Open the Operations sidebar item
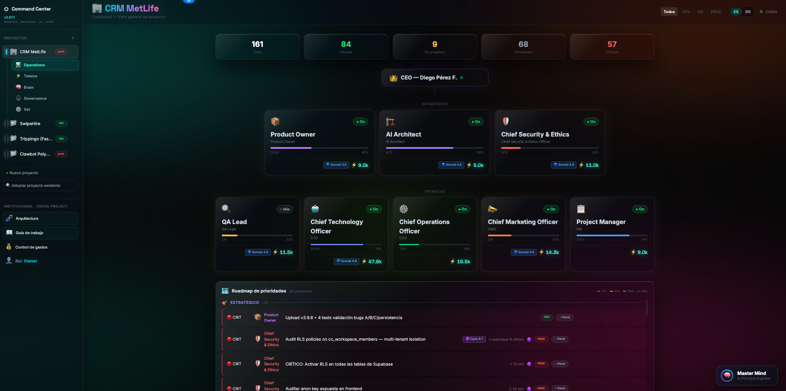This screenshot has width=786, height=391. point(45,65)
